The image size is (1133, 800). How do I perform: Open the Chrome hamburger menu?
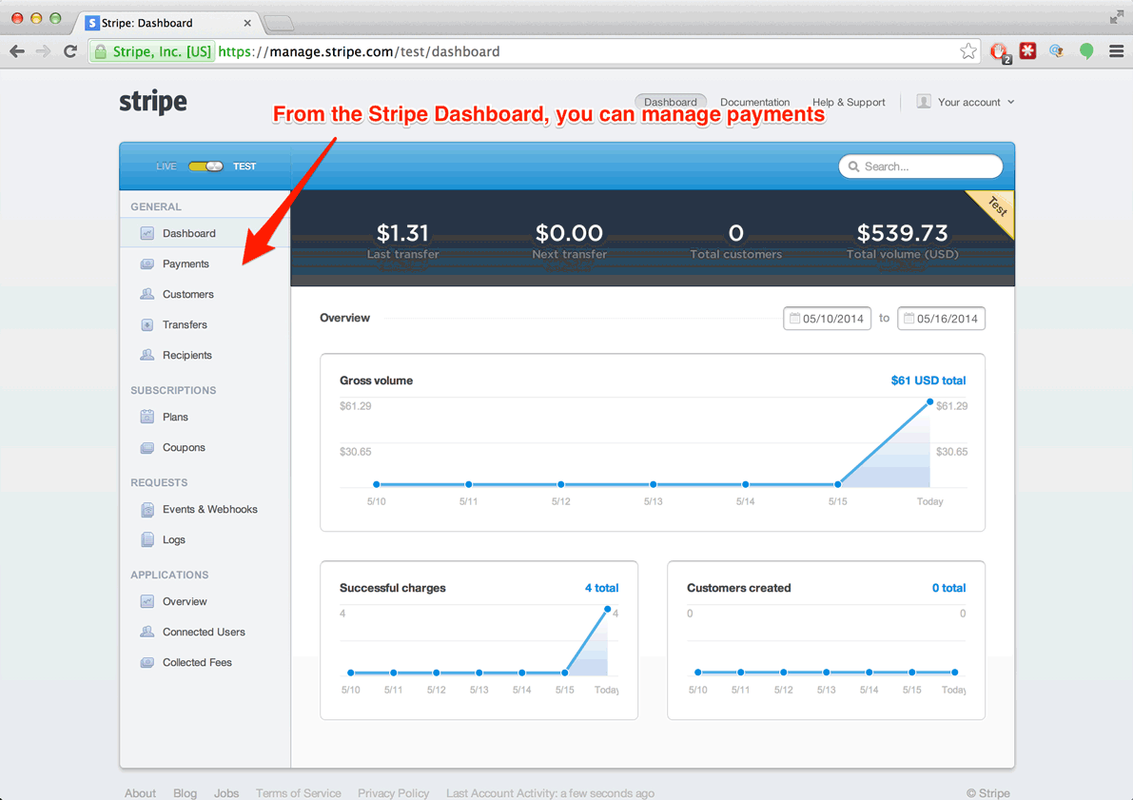pos(1117,51)
